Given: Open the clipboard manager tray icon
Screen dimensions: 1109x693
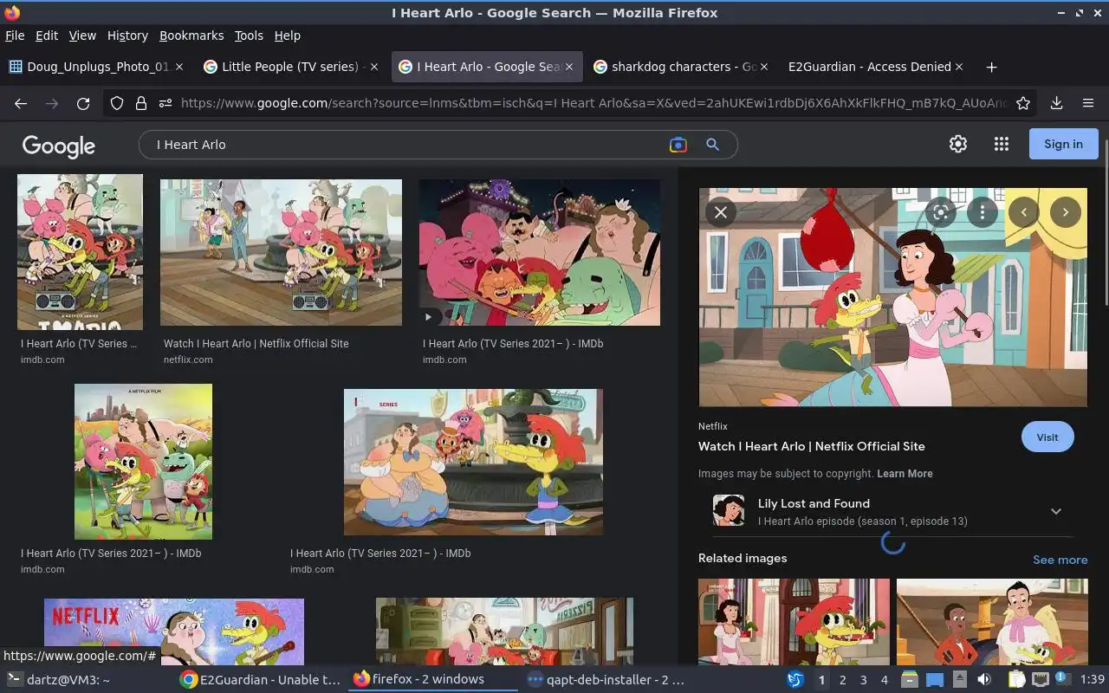Looking at the screenshot, I should click(1017, 679).
